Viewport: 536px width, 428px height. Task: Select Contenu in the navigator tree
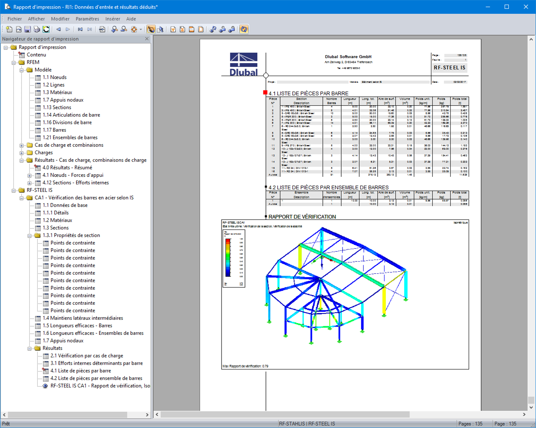pos(36,55)
